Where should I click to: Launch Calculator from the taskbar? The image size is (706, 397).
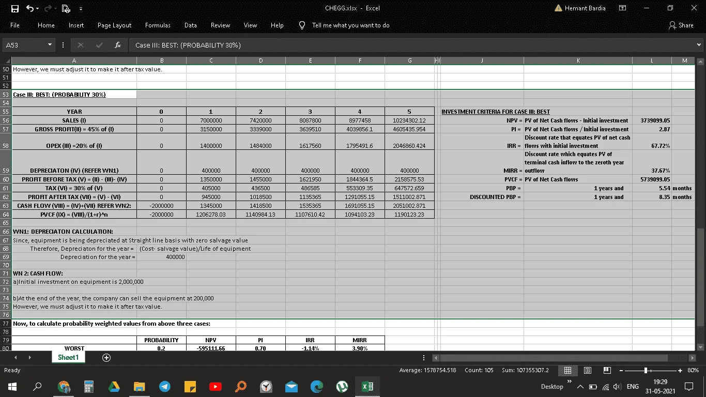pyautogui.click(x=89, y=386)
